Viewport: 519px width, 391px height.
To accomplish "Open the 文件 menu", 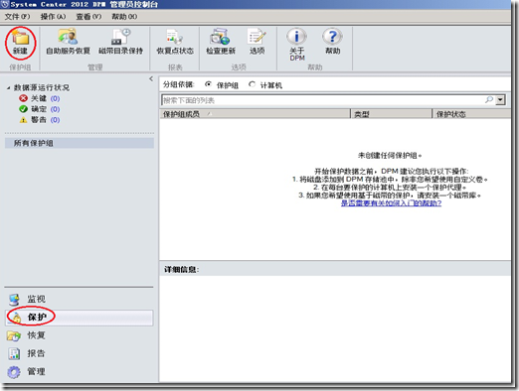I will point(17,17).
